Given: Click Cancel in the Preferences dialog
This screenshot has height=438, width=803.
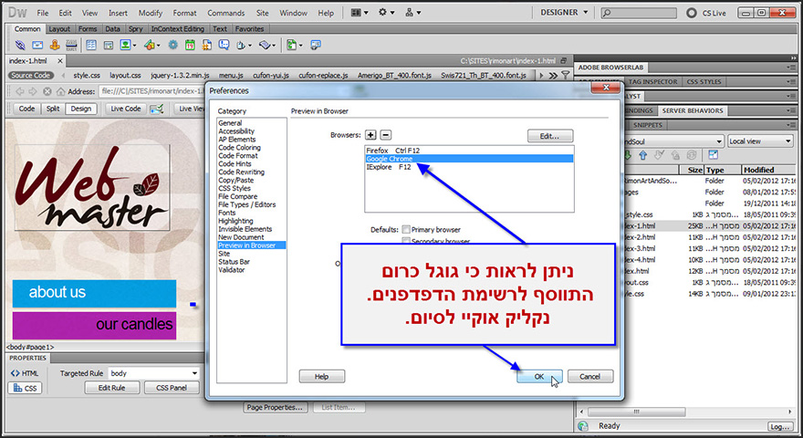Looking at the screenshot, I should (590, 377).
